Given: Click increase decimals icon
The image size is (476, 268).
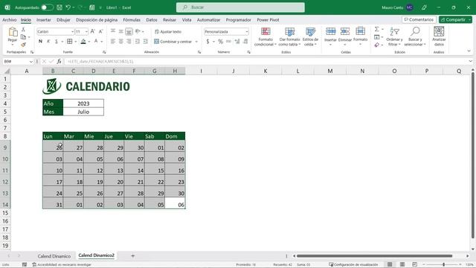Looking at the screenshot, I should 237,42.
